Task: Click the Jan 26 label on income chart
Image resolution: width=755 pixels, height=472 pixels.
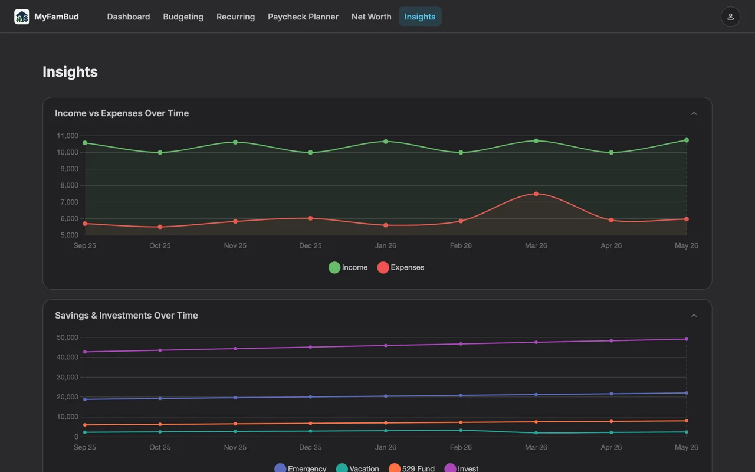Action: point(386,245)
